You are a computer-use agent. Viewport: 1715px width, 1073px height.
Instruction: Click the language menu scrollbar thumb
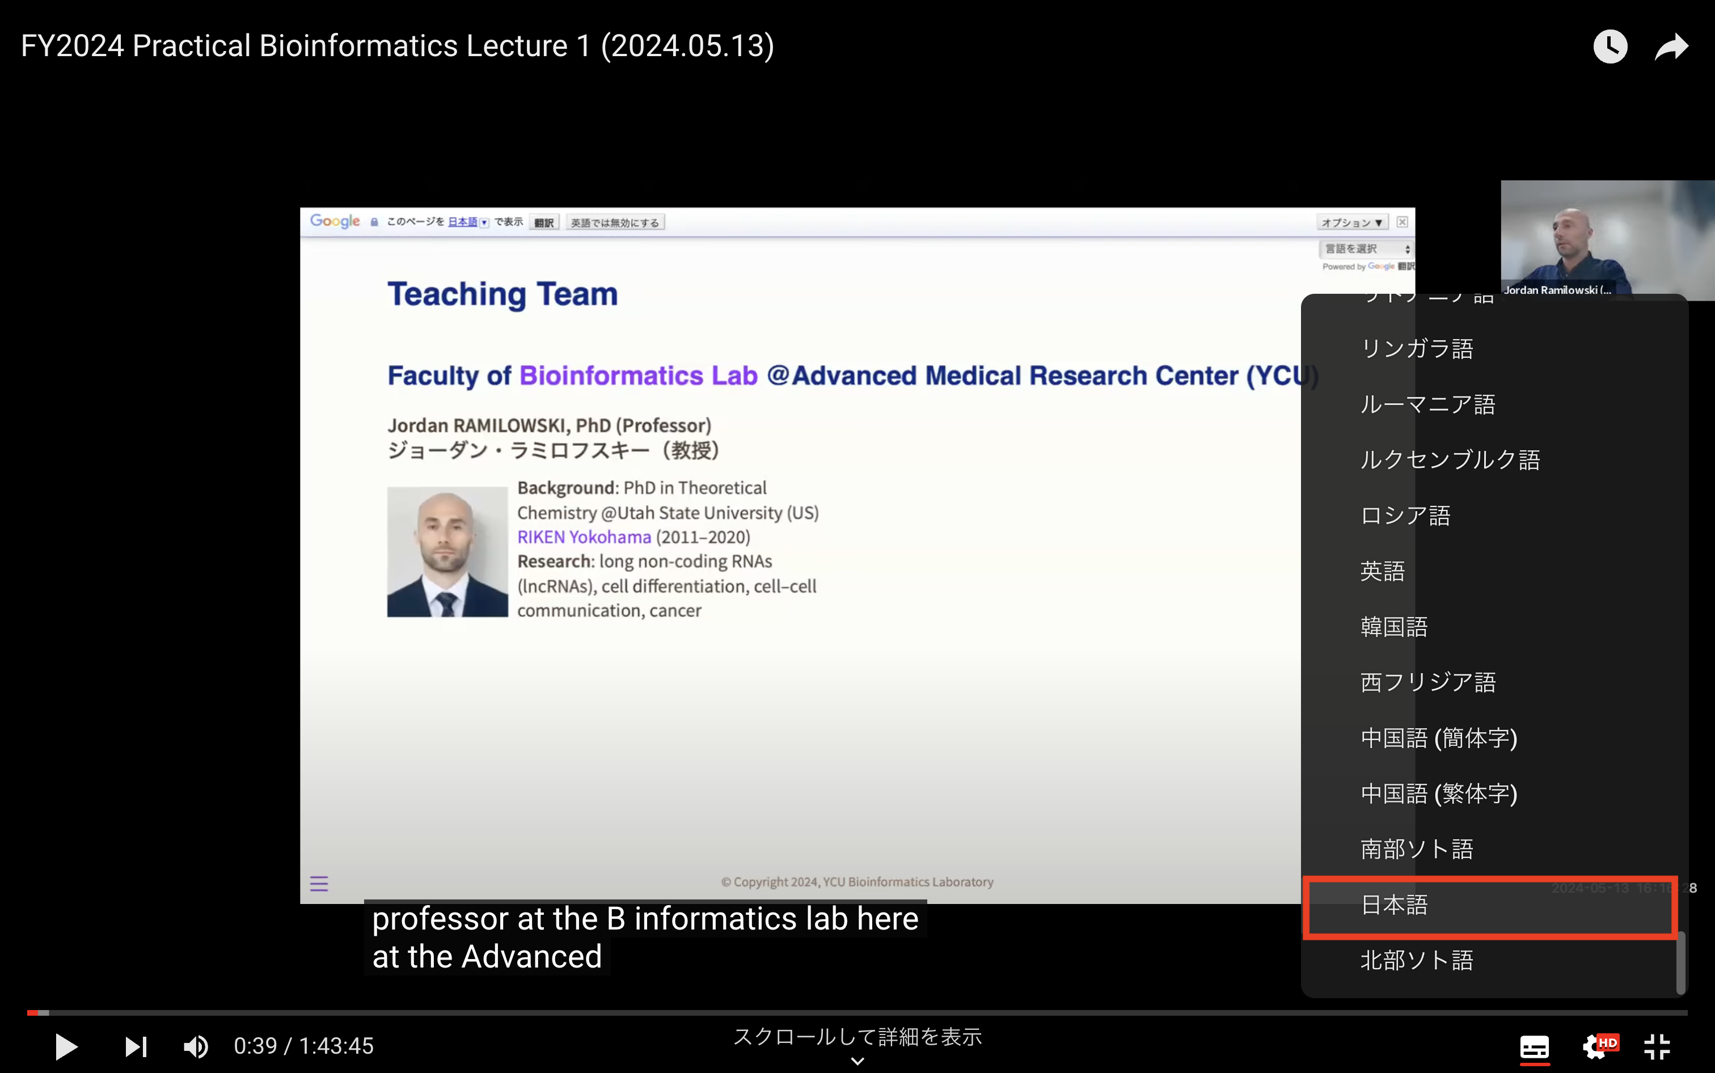coord(1680,963)
